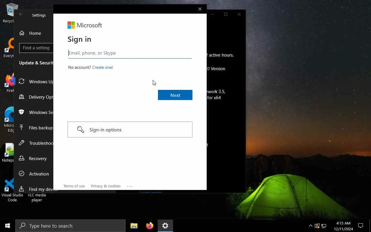Show hidden system tray icons

(310, 226)
